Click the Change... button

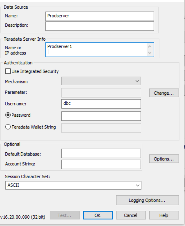tap(164, 93)
